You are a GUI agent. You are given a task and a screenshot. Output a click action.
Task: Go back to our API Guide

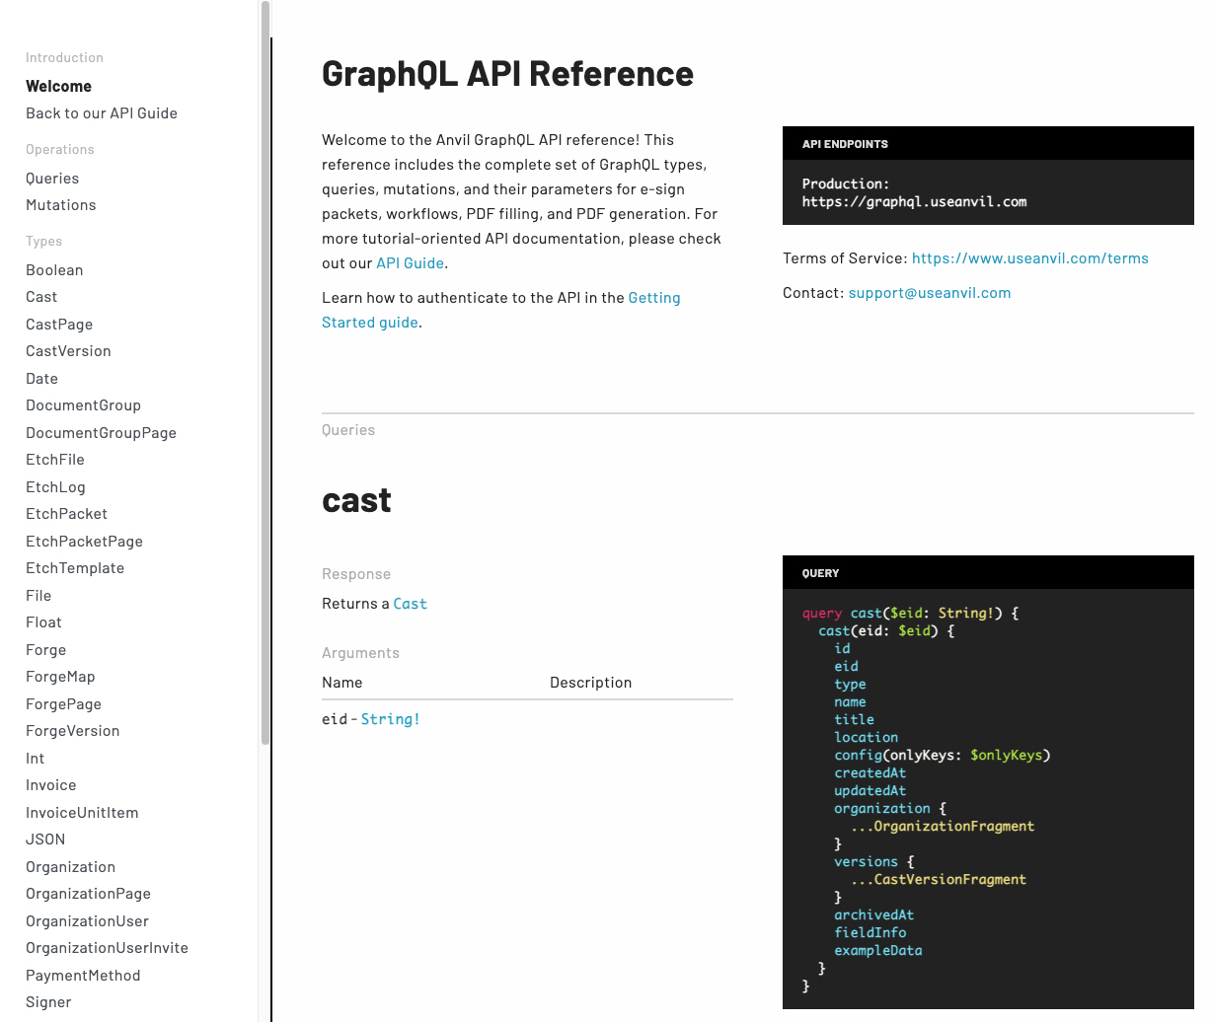pyautogui.click(x=102, y=113)
